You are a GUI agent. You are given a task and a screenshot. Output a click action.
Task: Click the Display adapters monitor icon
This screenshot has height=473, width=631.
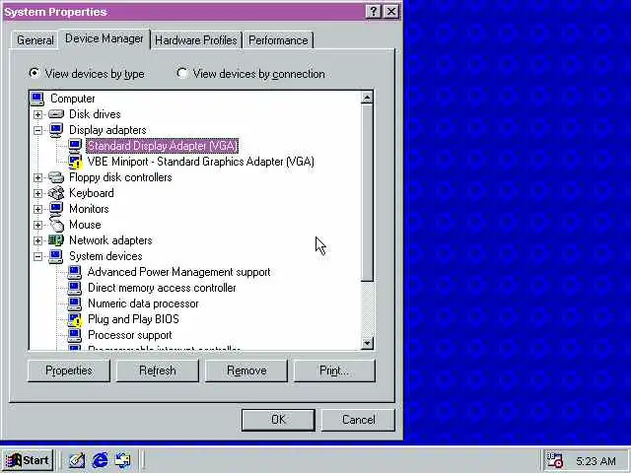click(x=56, y=130)
